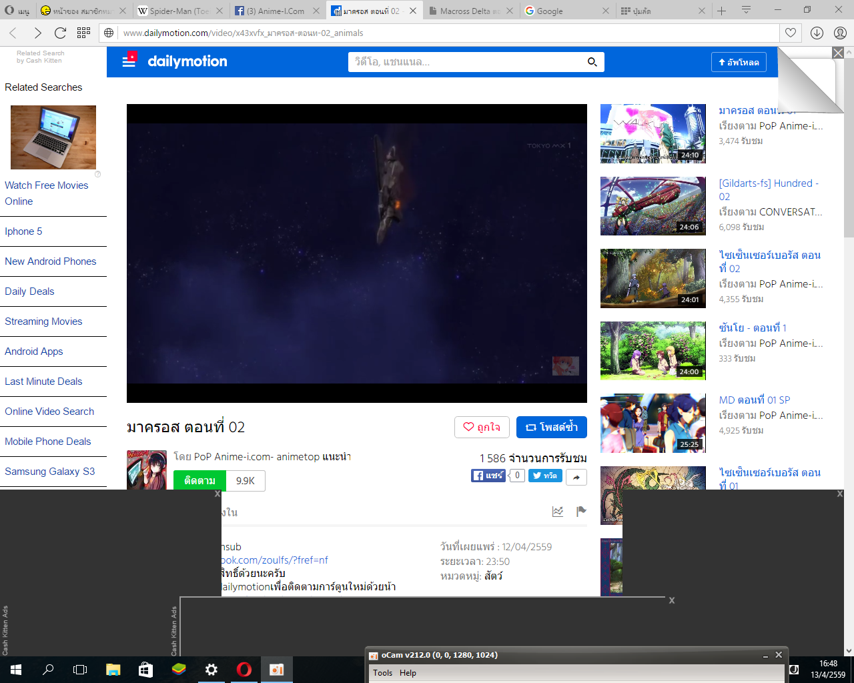854x683 pixels.
Task: Open the ซันโย ตอนที่ 1 video title
Action: (x=753, y=327)
